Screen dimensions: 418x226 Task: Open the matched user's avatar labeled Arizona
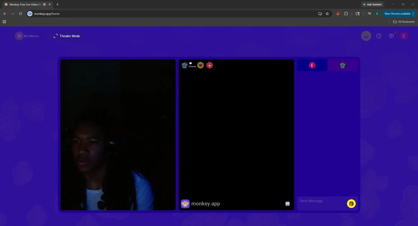(x=185, y=65)
